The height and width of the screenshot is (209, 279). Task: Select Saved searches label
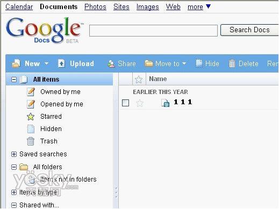[x=43, y=154]
